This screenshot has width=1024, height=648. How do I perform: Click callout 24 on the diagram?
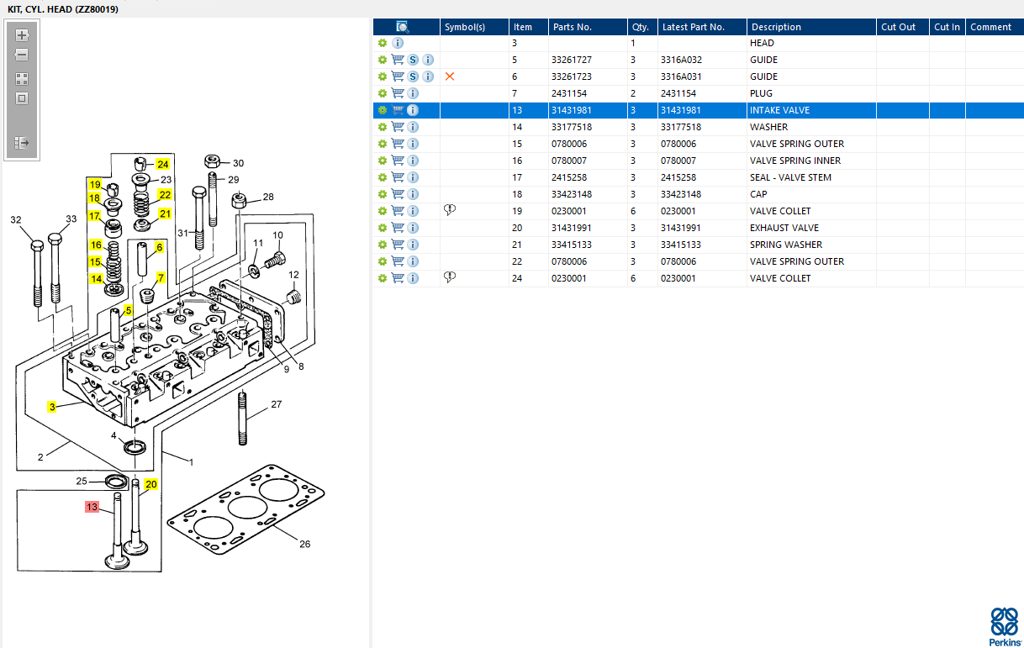click(162, 164)
